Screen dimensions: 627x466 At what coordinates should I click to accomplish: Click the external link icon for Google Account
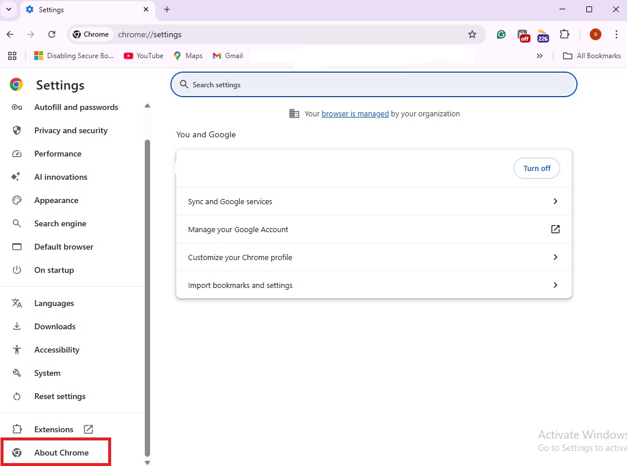point(555,229)
